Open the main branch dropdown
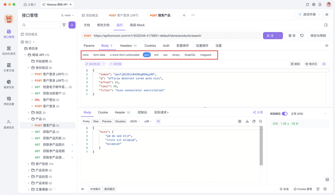This screenshot has width=335, height=195. pos(67,15)
